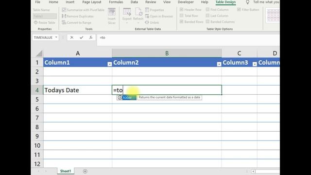Click the Tell me what you search box
311x175 pixels.
(266, 2)
